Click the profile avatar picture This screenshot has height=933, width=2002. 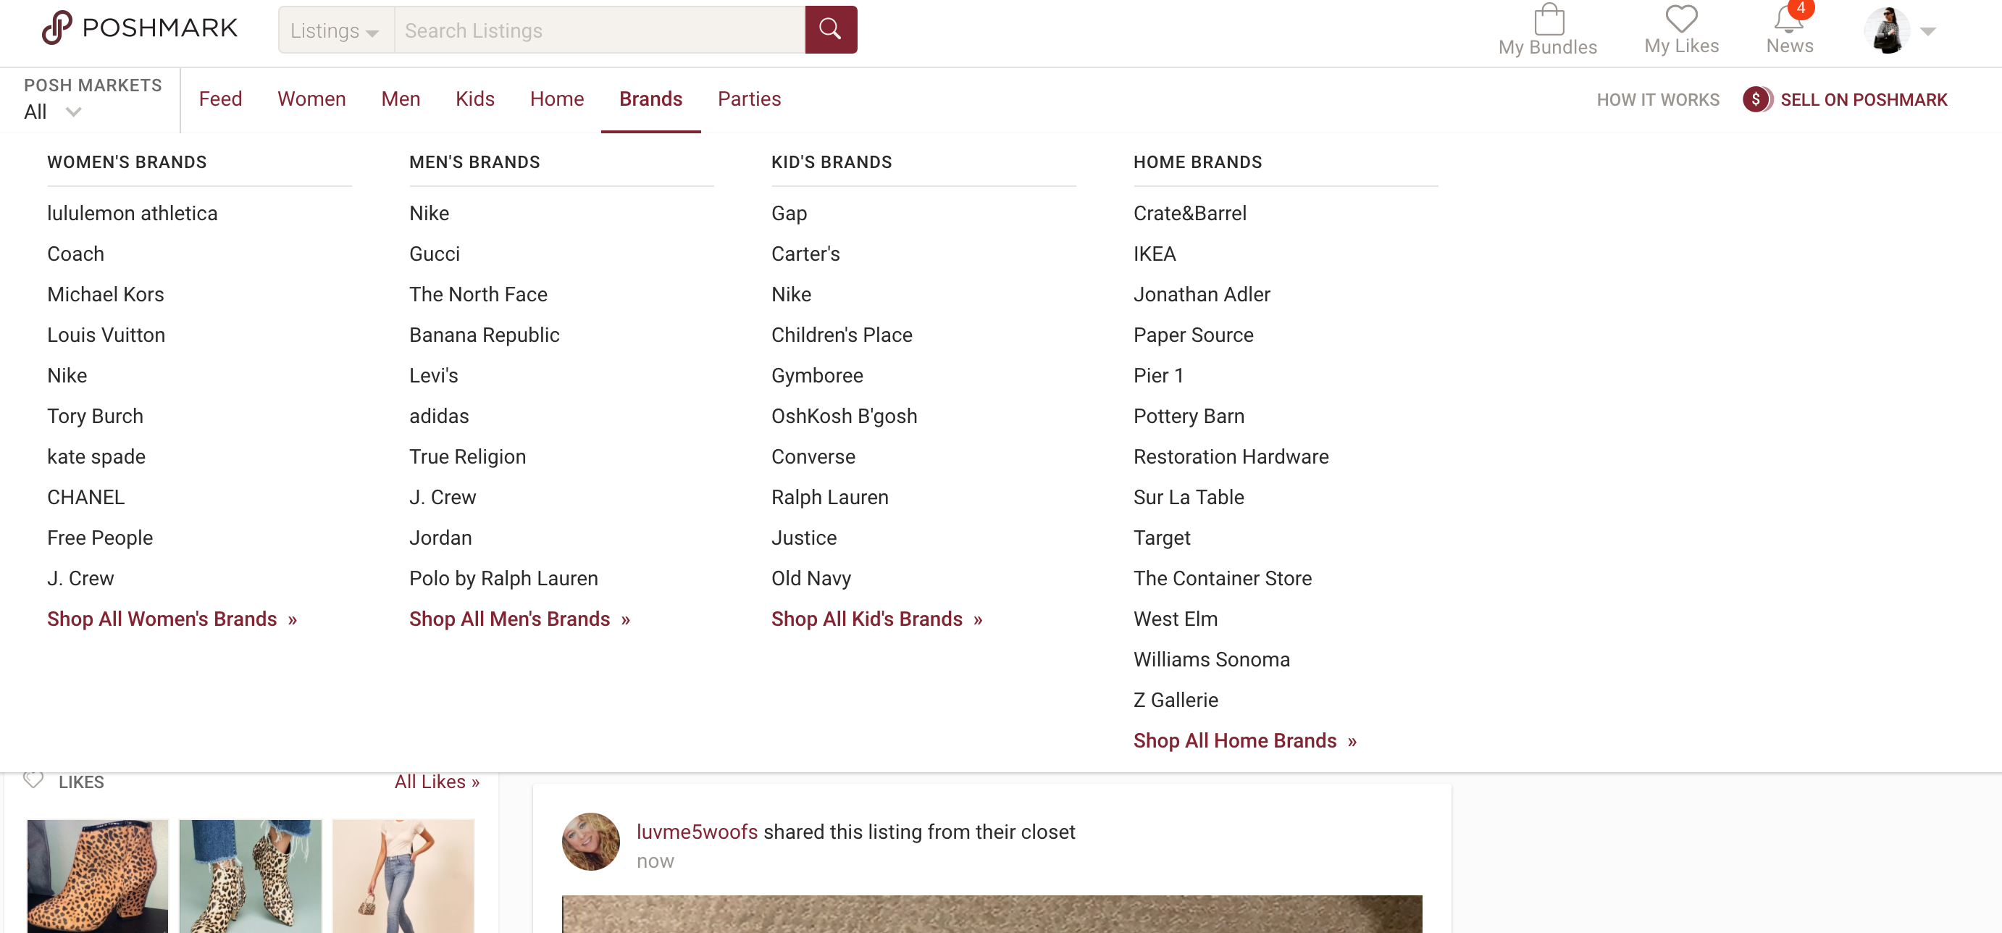pos(1886,30)
